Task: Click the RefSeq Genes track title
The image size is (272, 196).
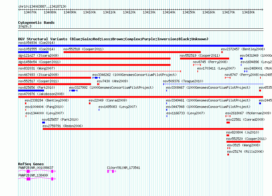Action: click(x=31, y=164)
